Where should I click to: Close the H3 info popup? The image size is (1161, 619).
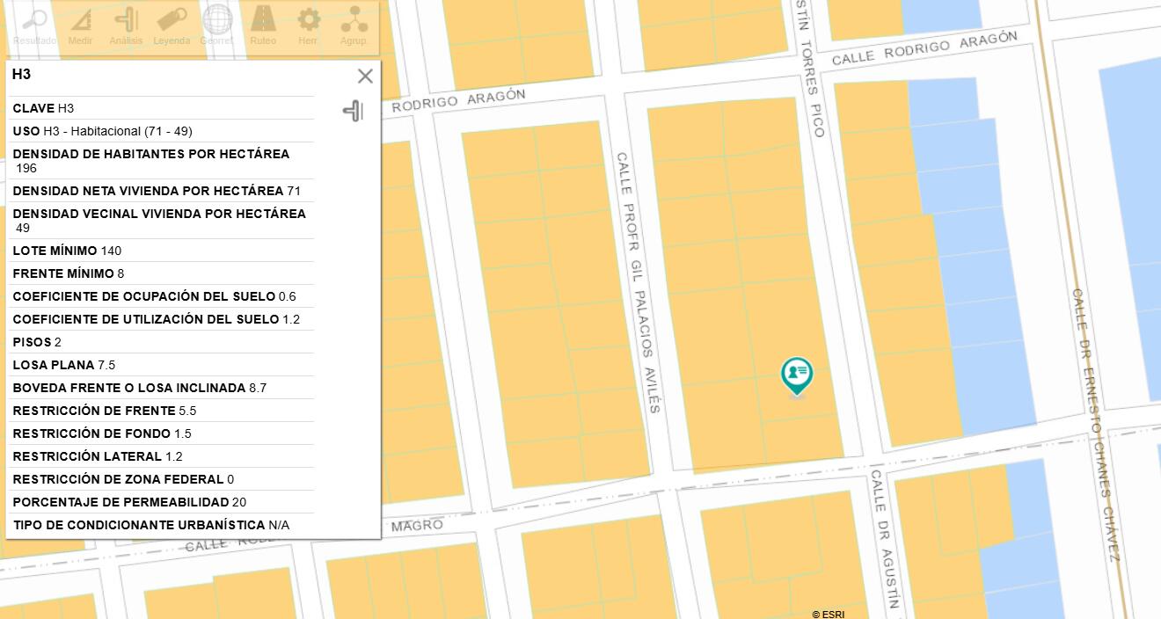point(365,76)
